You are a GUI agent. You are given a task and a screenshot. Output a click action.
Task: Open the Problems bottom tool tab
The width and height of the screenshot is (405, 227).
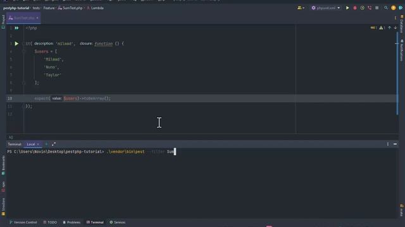[72, 222]
